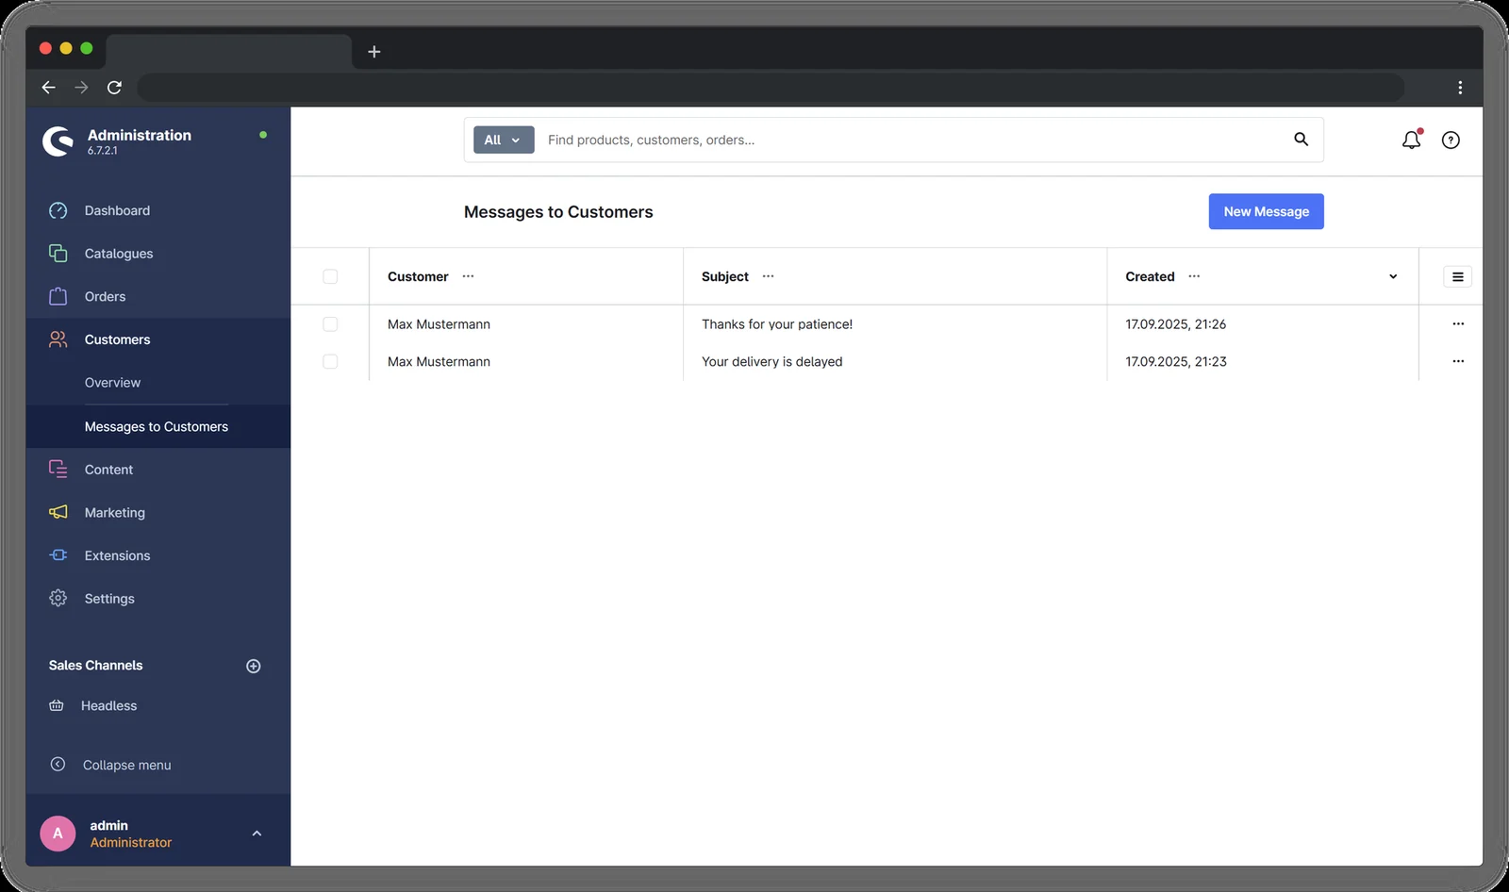Click the Sales Channels heading
This screenshot has width=1509, height=892.
click(96, 665)
